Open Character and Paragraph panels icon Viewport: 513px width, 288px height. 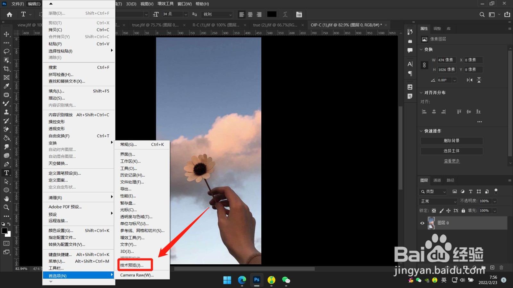pos(299,14)
